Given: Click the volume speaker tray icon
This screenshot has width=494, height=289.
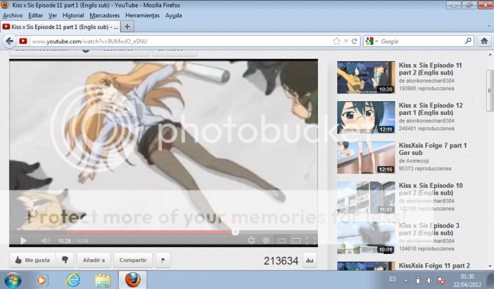Looking at the screenshot, I should click(429, 280).
